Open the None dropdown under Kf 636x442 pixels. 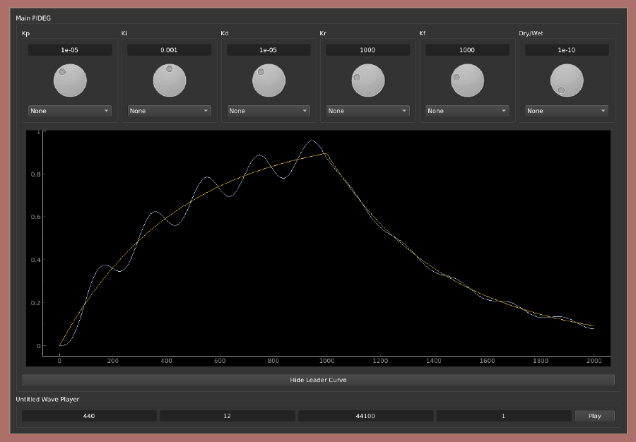click(x=467, y=111)
